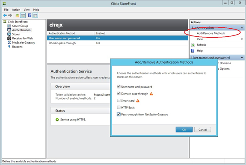Image resolution: width=246 pixels, height=165 pixels.
Task: Click the Authentication node icon in tree
Action: pos(9,30)
